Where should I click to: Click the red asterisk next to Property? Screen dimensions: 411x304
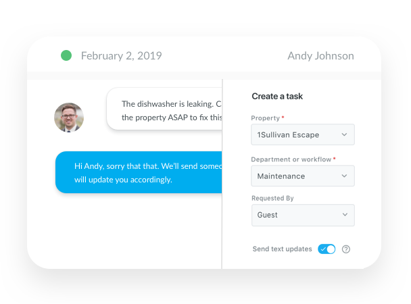pos(283,119)
